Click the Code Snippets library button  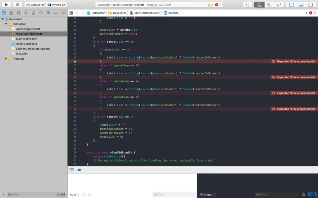248,5
